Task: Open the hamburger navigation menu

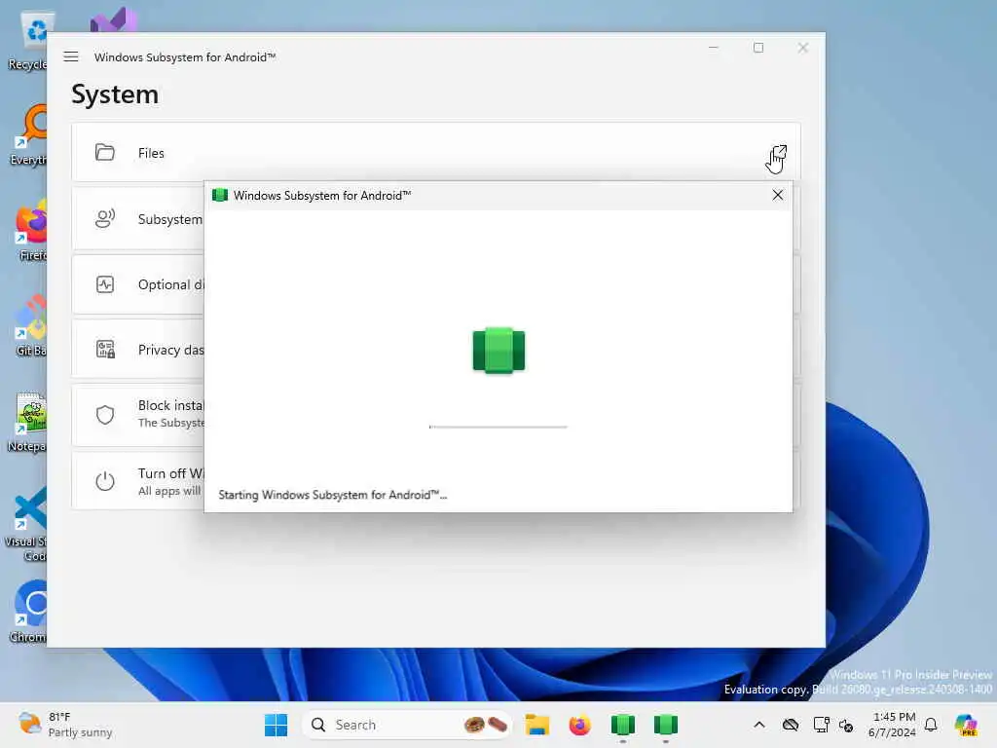Action: click(x=70, y=56)
